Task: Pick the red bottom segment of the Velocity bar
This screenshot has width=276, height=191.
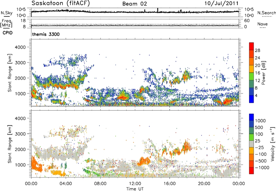Action: [x=252, y=171]
